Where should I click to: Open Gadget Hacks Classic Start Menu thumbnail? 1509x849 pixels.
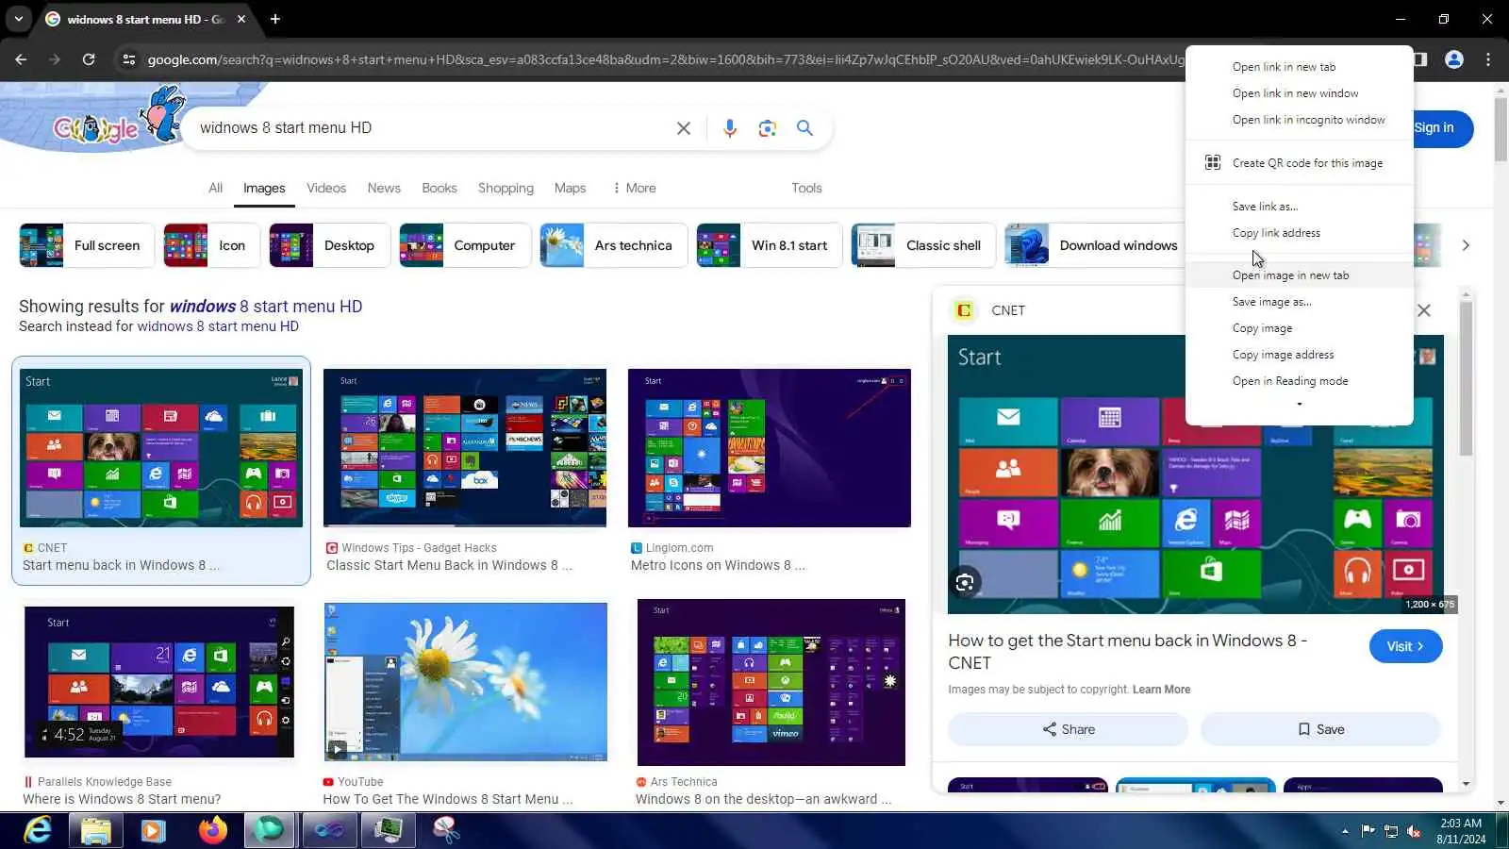coord(465,448)
